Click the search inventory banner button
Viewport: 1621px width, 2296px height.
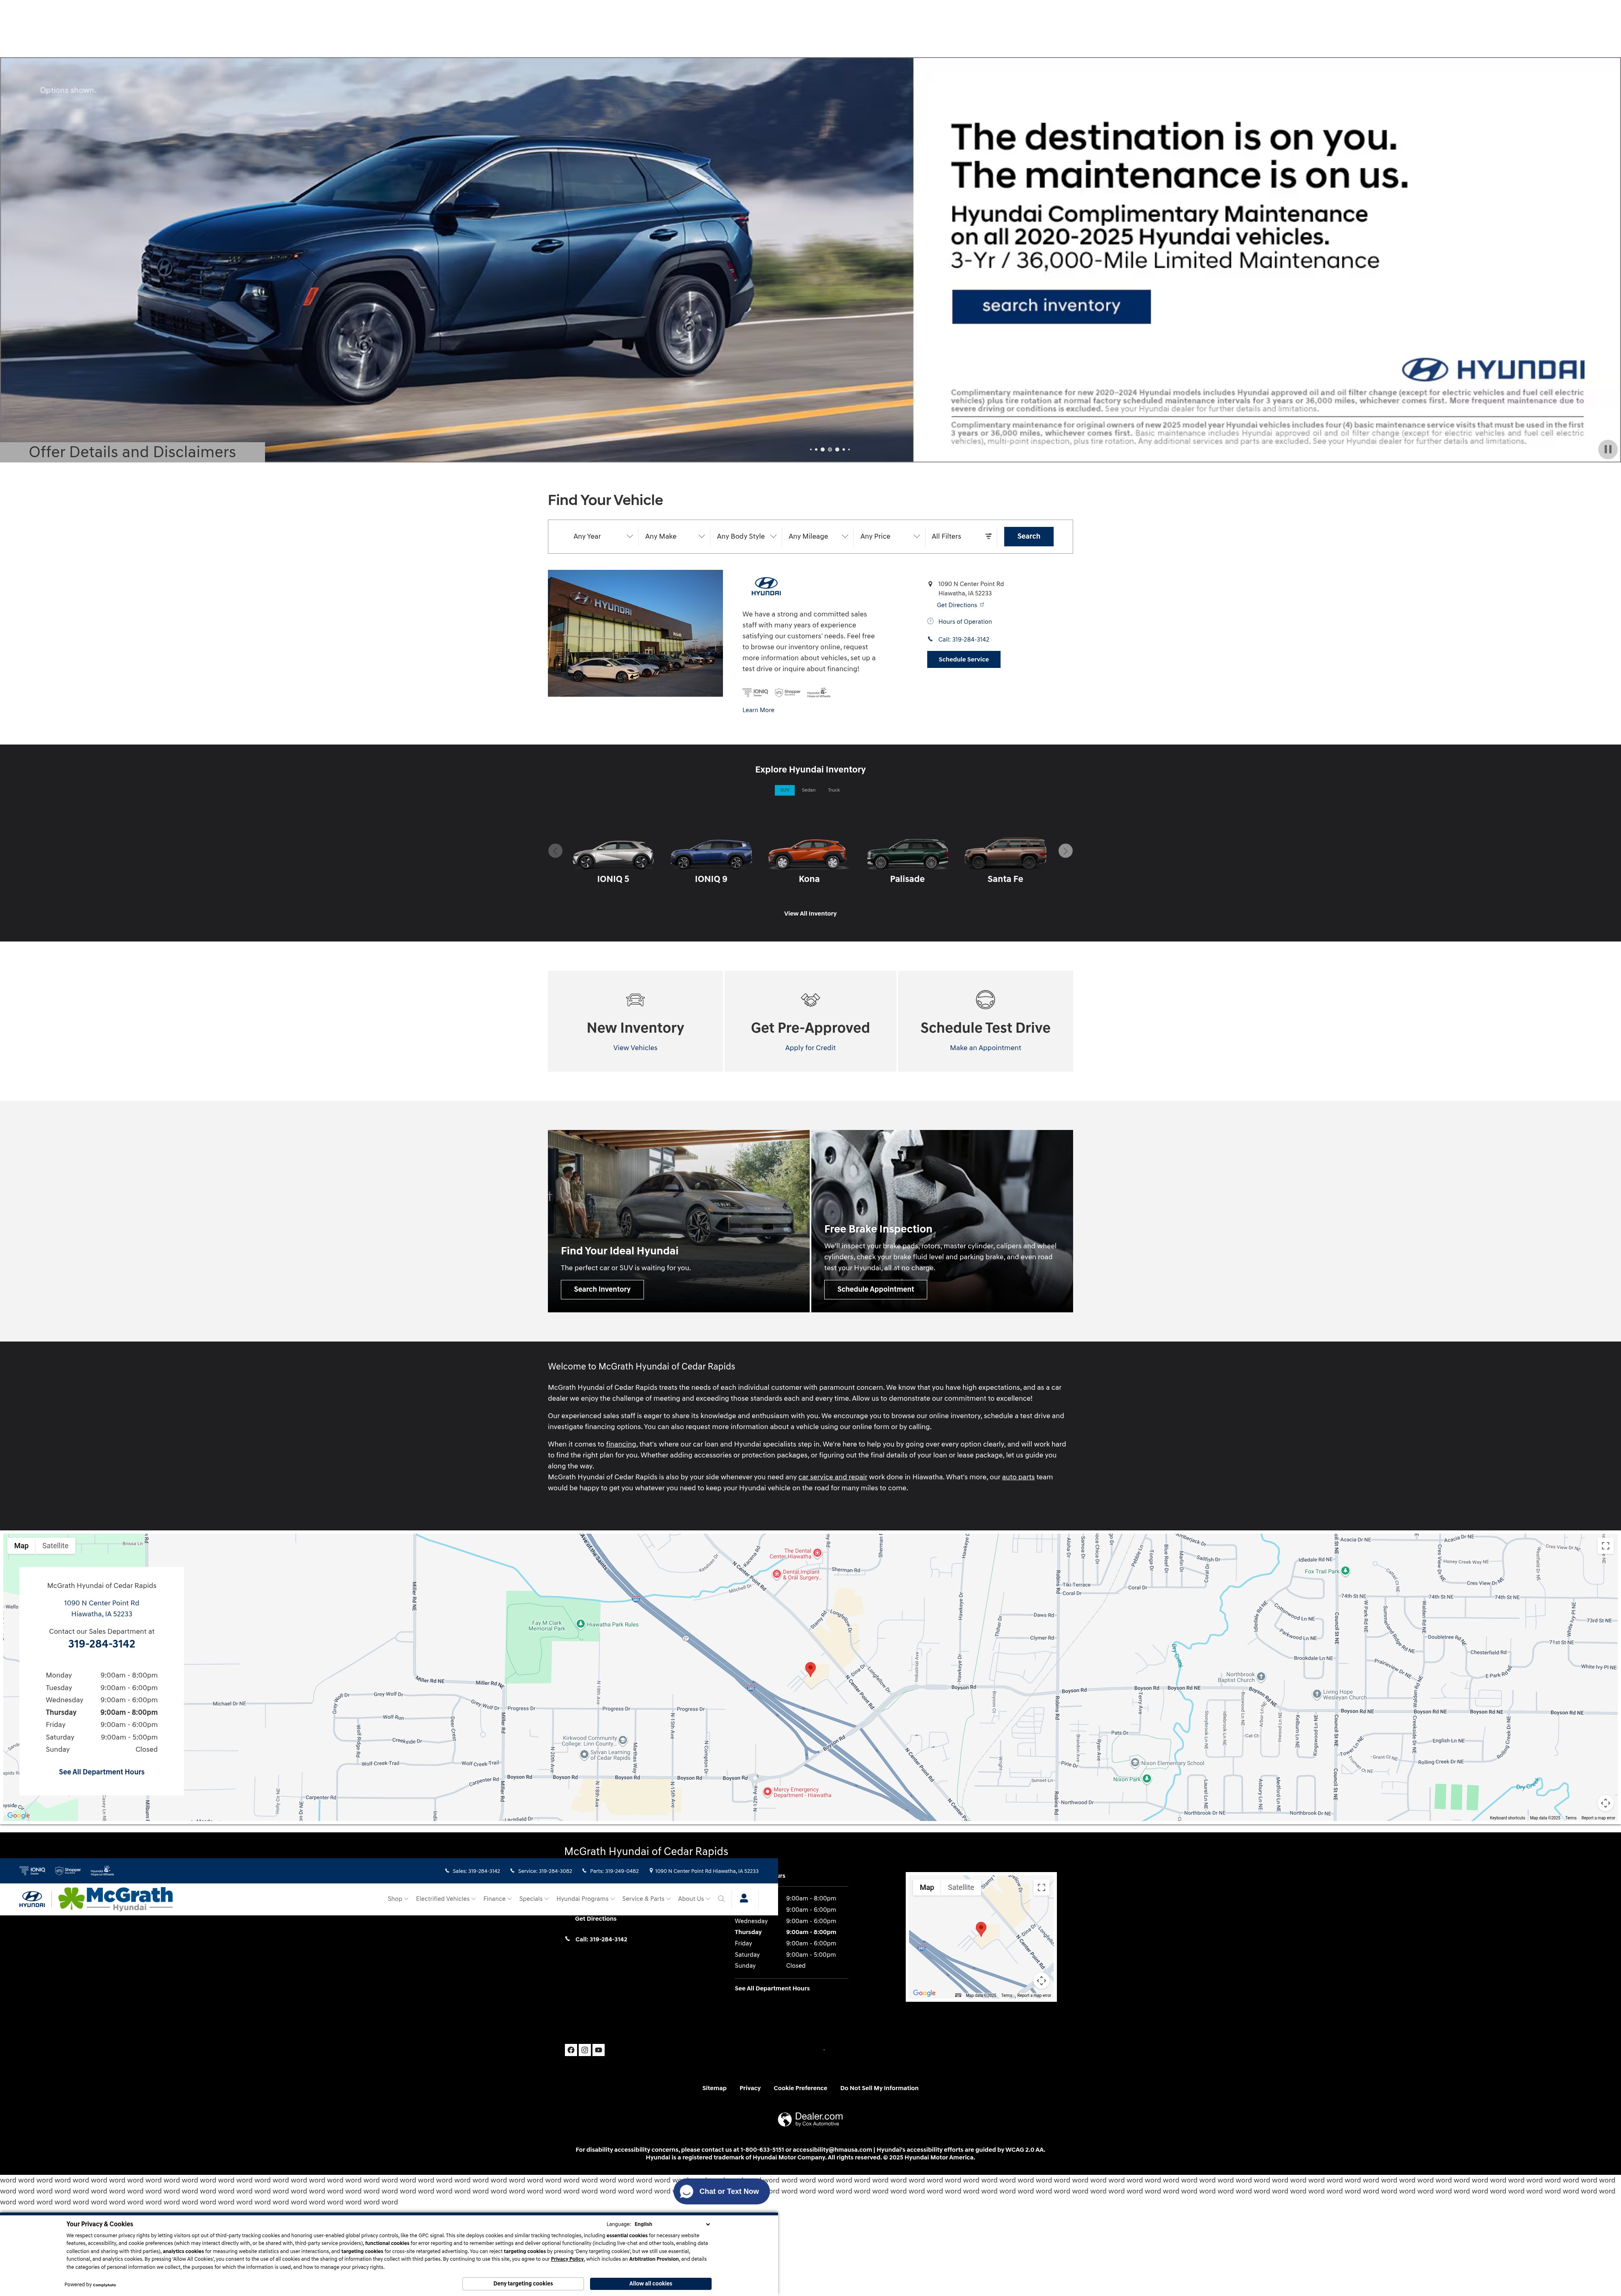1051,306
